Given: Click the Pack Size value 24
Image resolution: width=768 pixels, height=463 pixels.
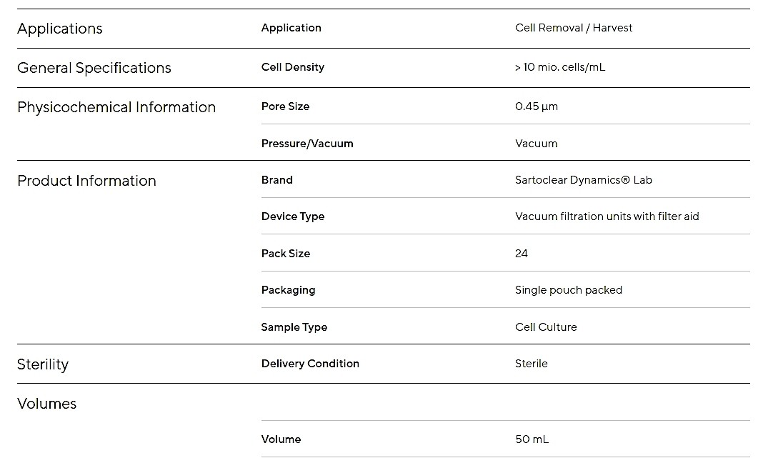Looking at the screenshot, I should coord(521,254).
